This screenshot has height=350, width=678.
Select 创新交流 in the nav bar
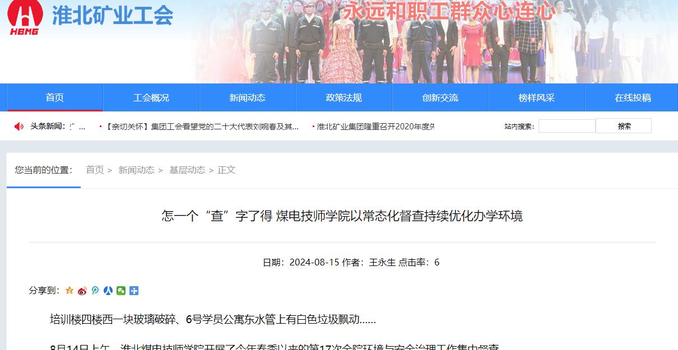pos(440,97)
